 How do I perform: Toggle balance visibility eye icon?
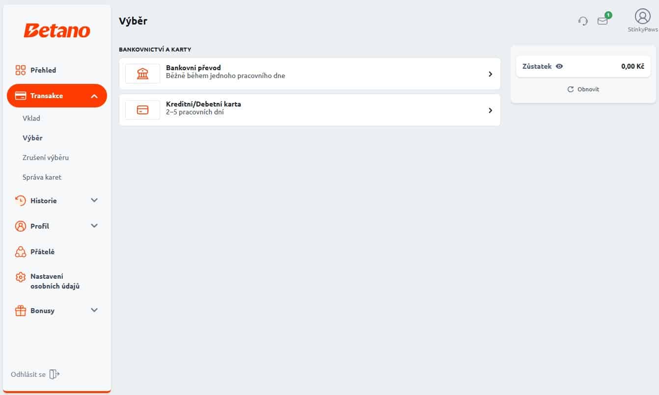tap(559, 66)
